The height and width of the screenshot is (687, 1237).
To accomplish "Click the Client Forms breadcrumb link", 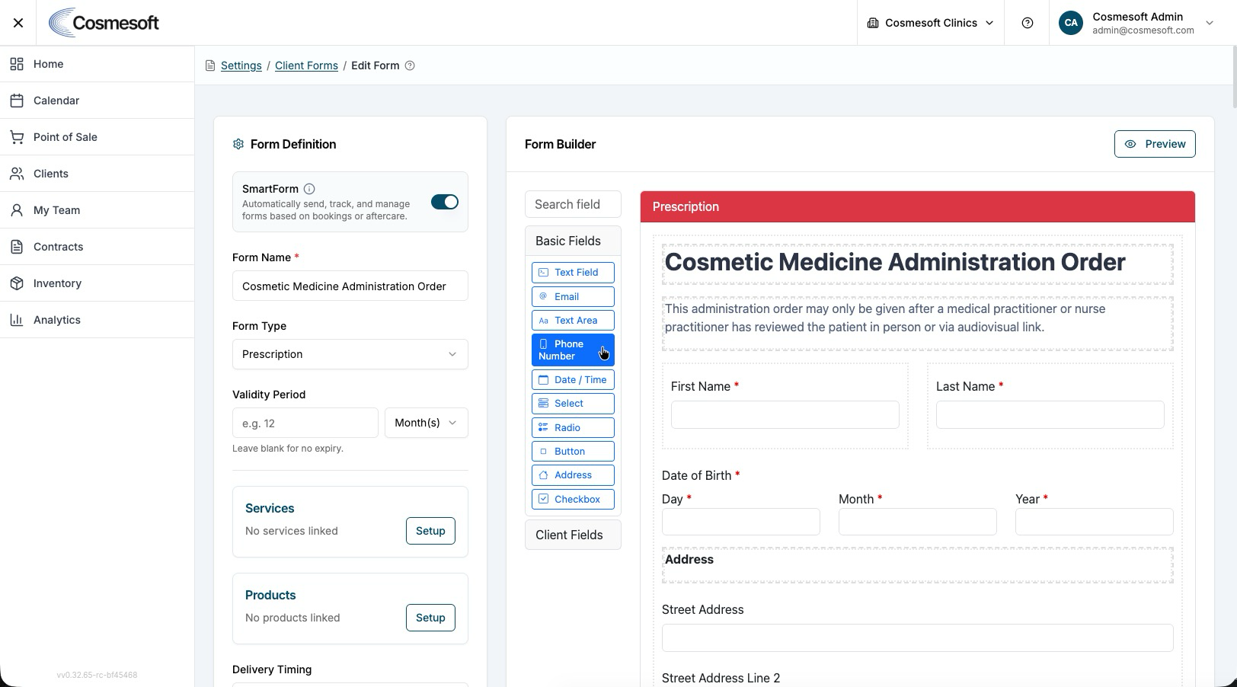I will 306,66.
